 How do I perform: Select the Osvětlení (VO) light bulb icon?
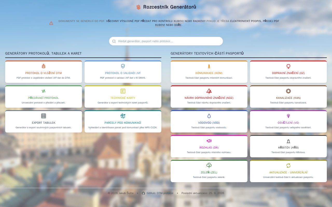point(288,116)
